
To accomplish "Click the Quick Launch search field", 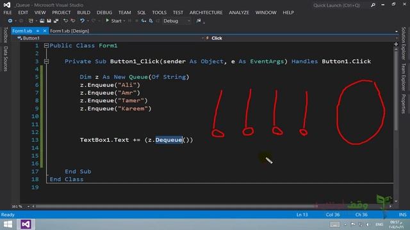I will 340,5.
